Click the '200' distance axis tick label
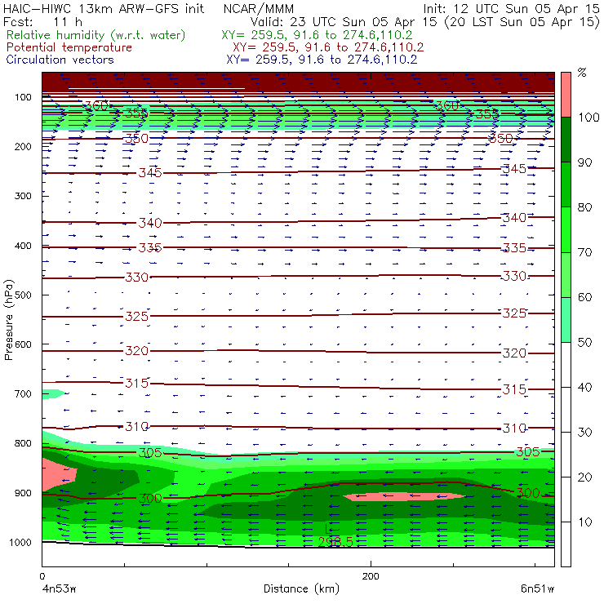Screen dimensions: 604x604 click(371, 576)
